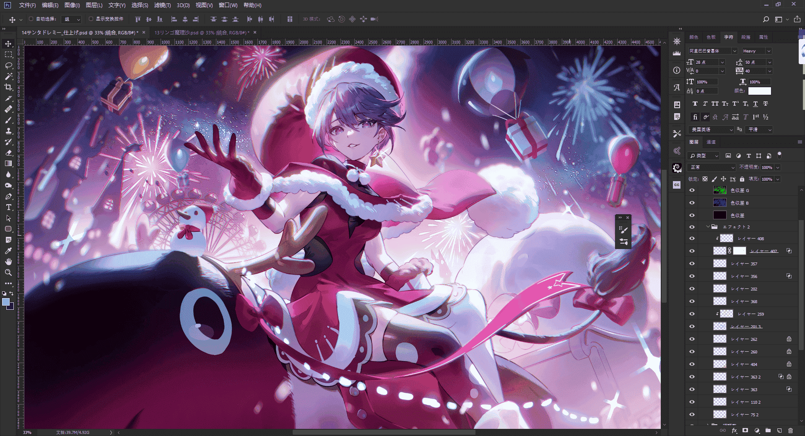Switch to the 通道 panel tab

pos(711,142)
